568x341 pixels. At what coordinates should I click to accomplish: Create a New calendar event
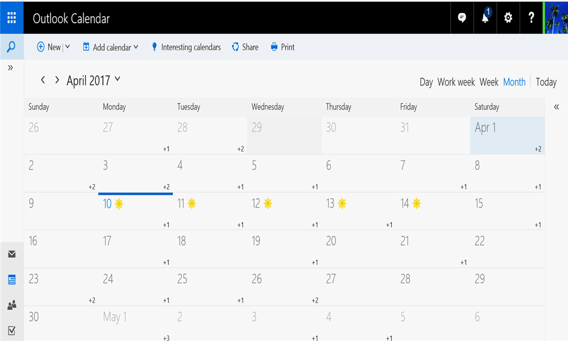point(49,47)
